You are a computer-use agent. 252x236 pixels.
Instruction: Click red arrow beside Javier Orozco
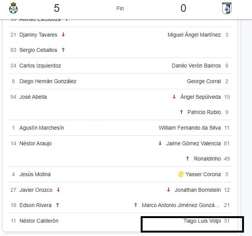(58, 190)
